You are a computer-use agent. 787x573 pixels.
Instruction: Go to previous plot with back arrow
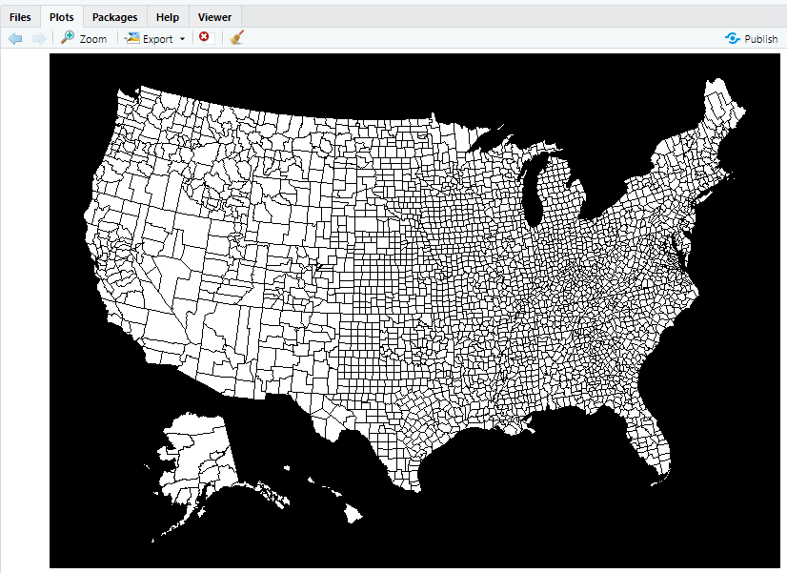15,39
